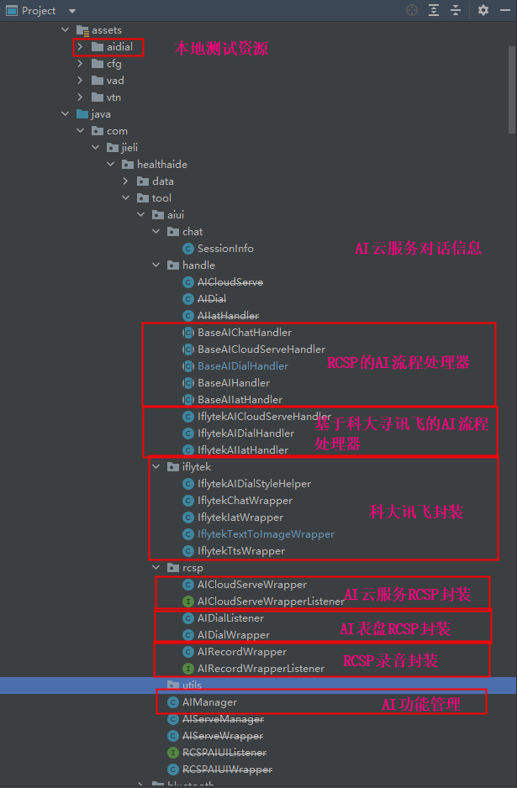This screenshot has height=788, width=517.
Task: Collapse the iflytek package chevron
Action: tap(156, 467)
